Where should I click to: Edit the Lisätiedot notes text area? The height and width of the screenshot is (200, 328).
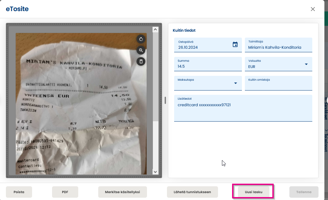(x=243, y=108)
